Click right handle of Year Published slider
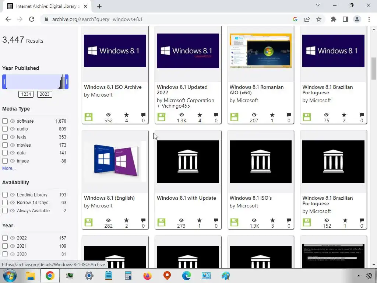377x283 pixels. tap(67, 82)
